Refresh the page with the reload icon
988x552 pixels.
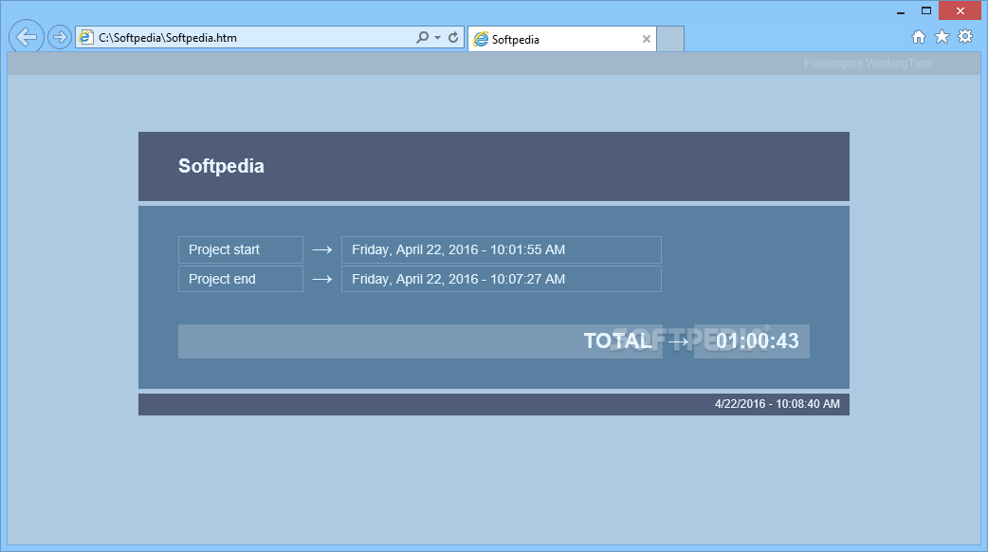point(453,38)
